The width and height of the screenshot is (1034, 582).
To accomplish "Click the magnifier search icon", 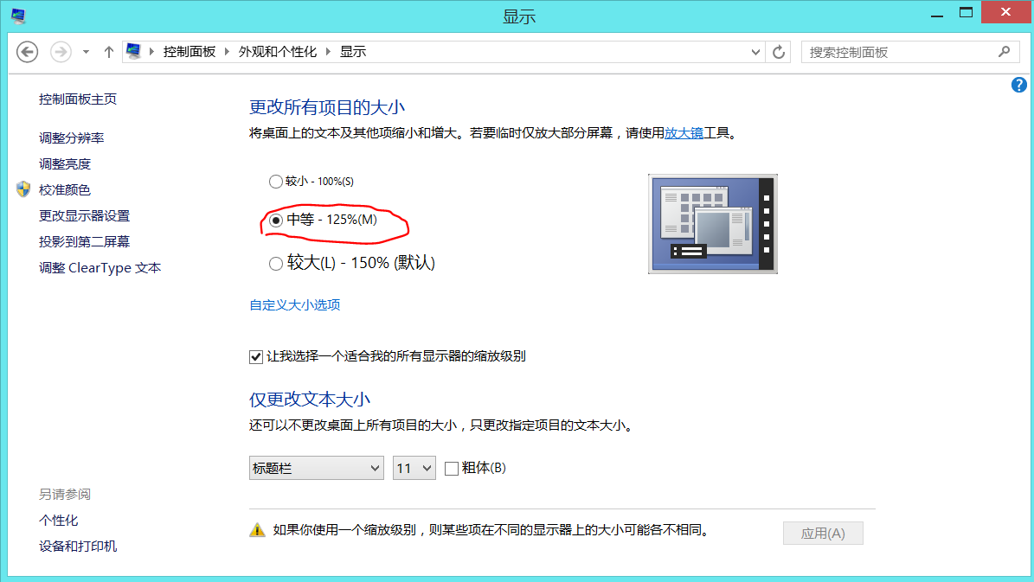I will pyautogui.click(x=1005, y=51).
